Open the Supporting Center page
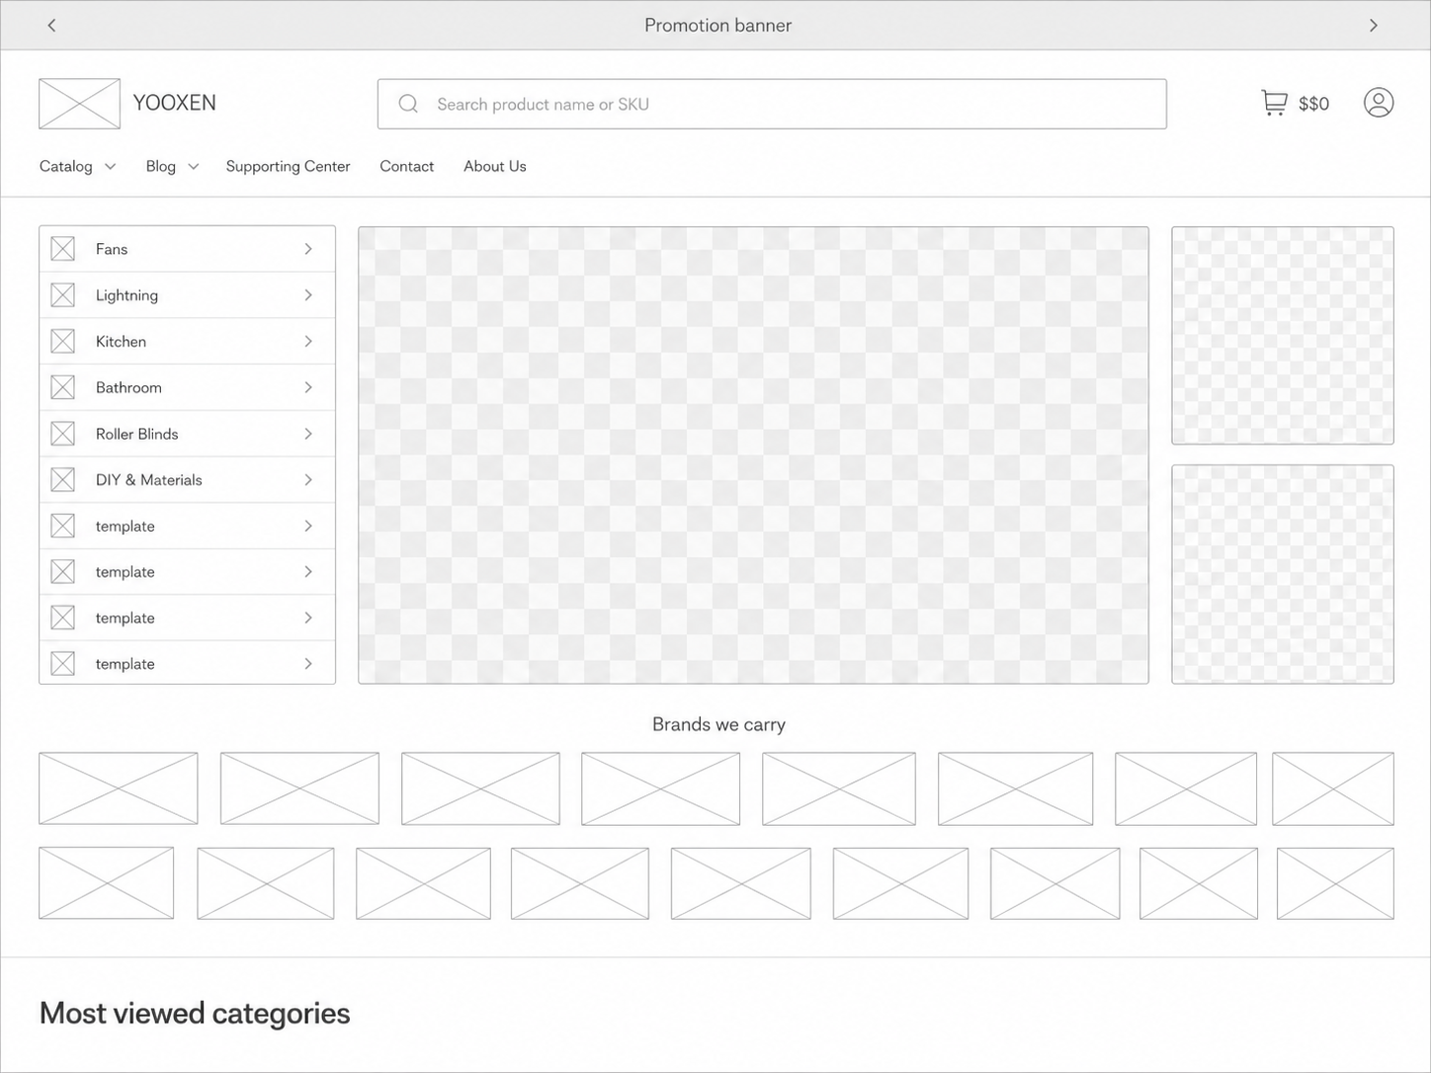 pos(288,166)
